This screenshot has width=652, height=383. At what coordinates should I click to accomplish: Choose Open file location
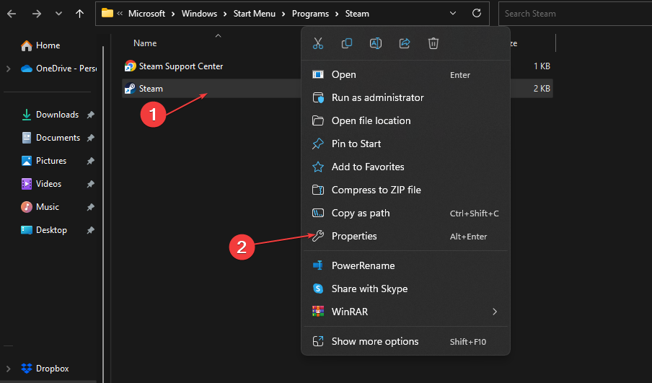[x=405, y=120]
